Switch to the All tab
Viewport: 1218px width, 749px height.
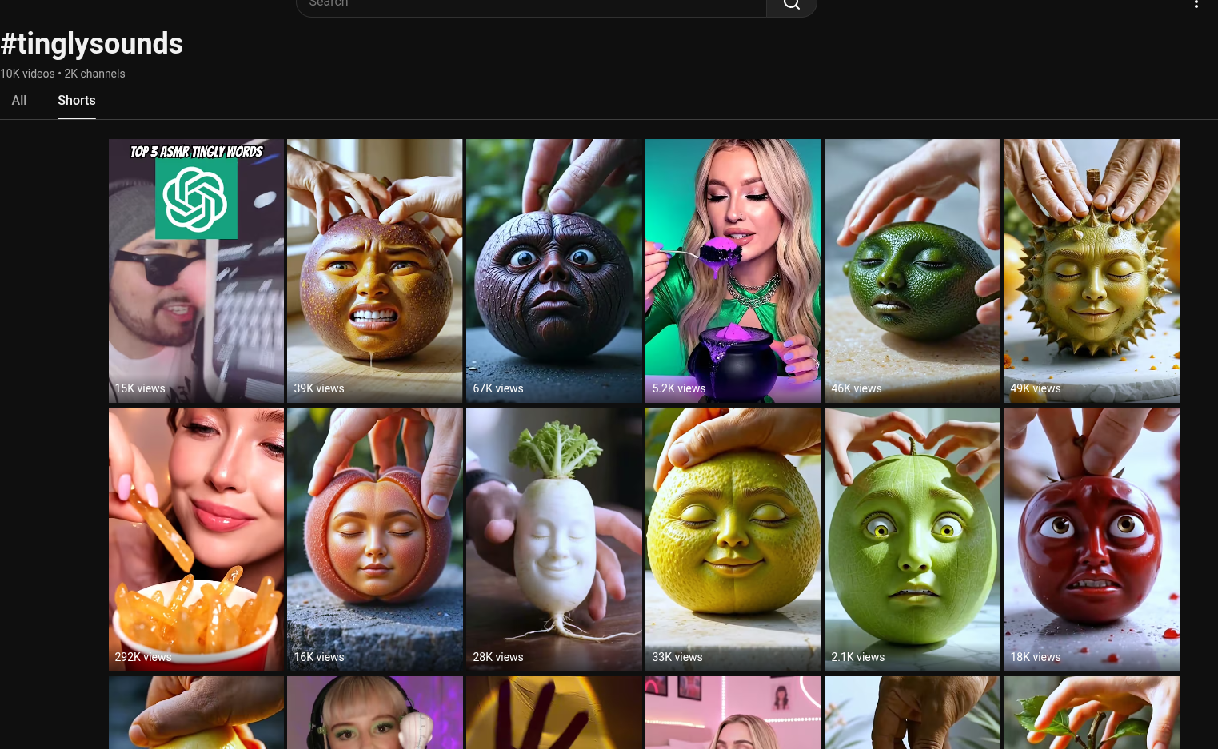(x=19, y=100)
